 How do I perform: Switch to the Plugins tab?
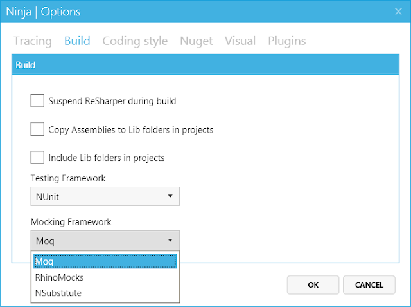pyautogui.click(x=286, y=41)
